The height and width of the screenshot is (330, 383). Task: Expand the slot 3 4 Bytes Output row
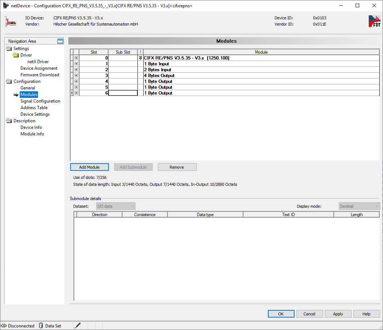click(76, 76)
